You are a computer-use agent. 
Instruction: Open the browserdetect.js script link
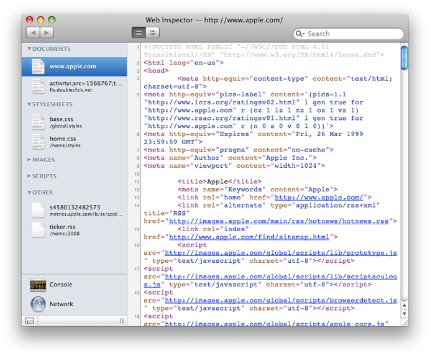point(281,300)
